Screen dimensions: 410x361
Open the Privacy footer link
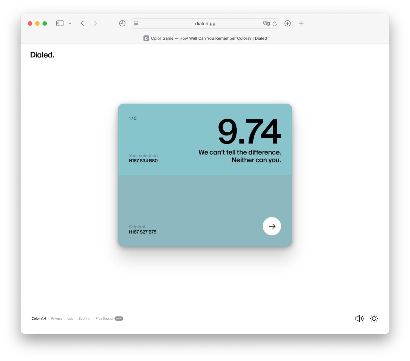(57, 318)
